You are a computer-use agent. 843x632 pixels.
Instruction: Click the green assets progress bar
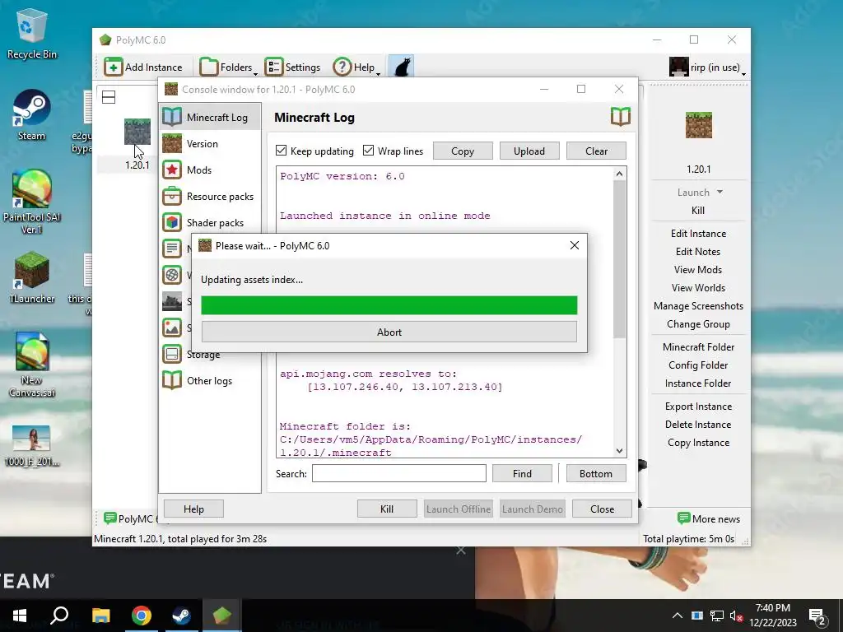pyautogui.click(x=389, y=305)
